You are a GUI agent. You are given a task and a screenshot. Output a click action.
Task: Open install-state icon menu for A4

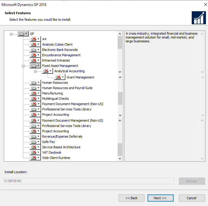click(35, 39)
